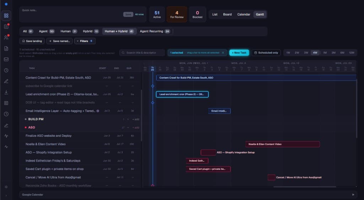Viewport: 364px width, 200px height.
Task: Open the Filters dropdown
Action: coord(85,41)
